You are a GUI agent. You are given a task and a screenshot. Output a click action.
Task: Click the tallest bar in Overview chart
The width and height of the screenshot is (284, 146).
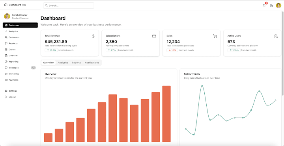[x=166, y=114]
